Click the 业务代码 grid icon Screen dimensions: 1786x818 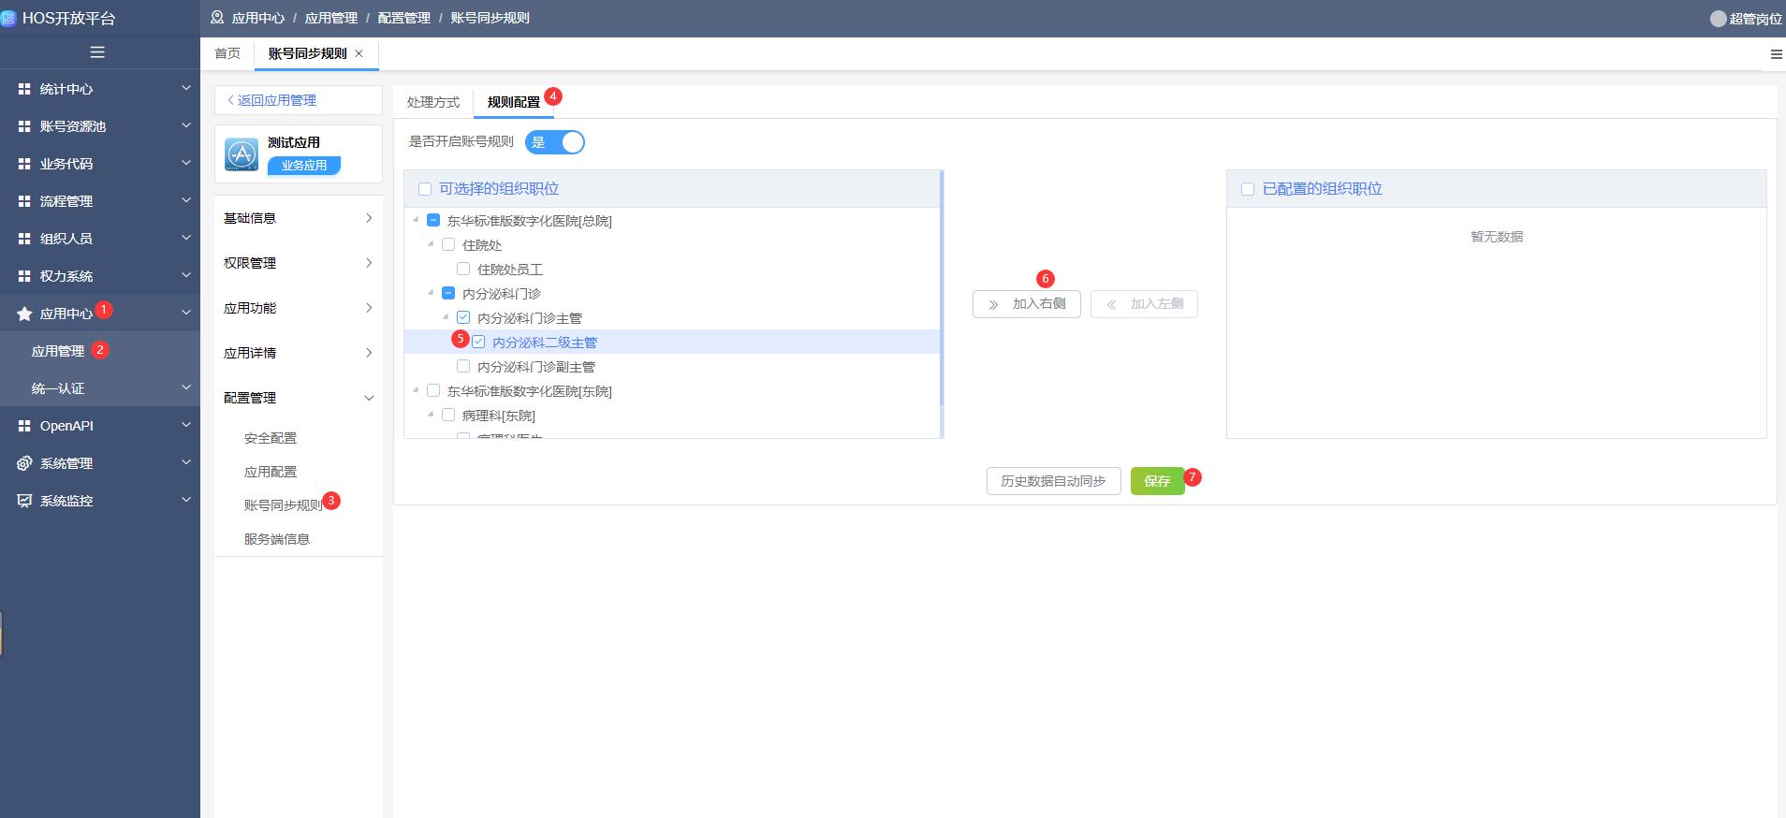pos(24,164)
